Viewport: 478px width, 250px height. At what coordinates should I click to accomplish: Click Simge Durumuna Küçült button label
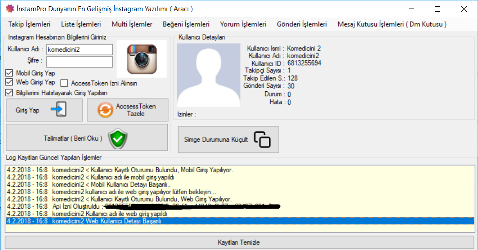(216, 140)
